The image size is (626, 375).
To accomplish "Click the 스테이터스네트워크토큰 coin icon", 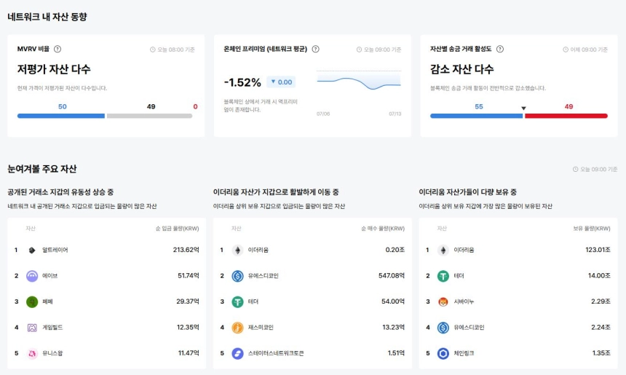I will pos(237,353).
